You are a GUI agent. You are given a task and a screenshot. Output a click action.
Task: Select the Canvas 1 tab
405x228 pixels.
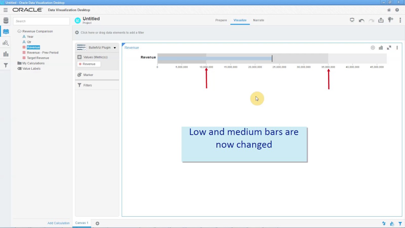82,223
